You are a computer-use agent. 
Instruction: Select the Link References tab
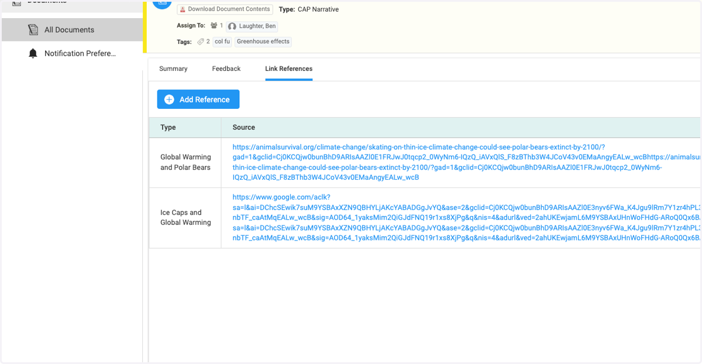coord(289,68)
